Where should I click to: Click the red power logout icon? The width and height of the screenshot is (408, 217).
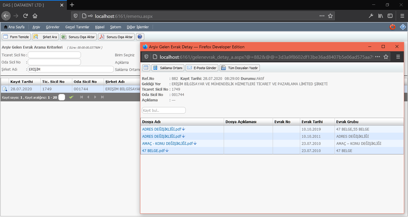click(392, 27)
